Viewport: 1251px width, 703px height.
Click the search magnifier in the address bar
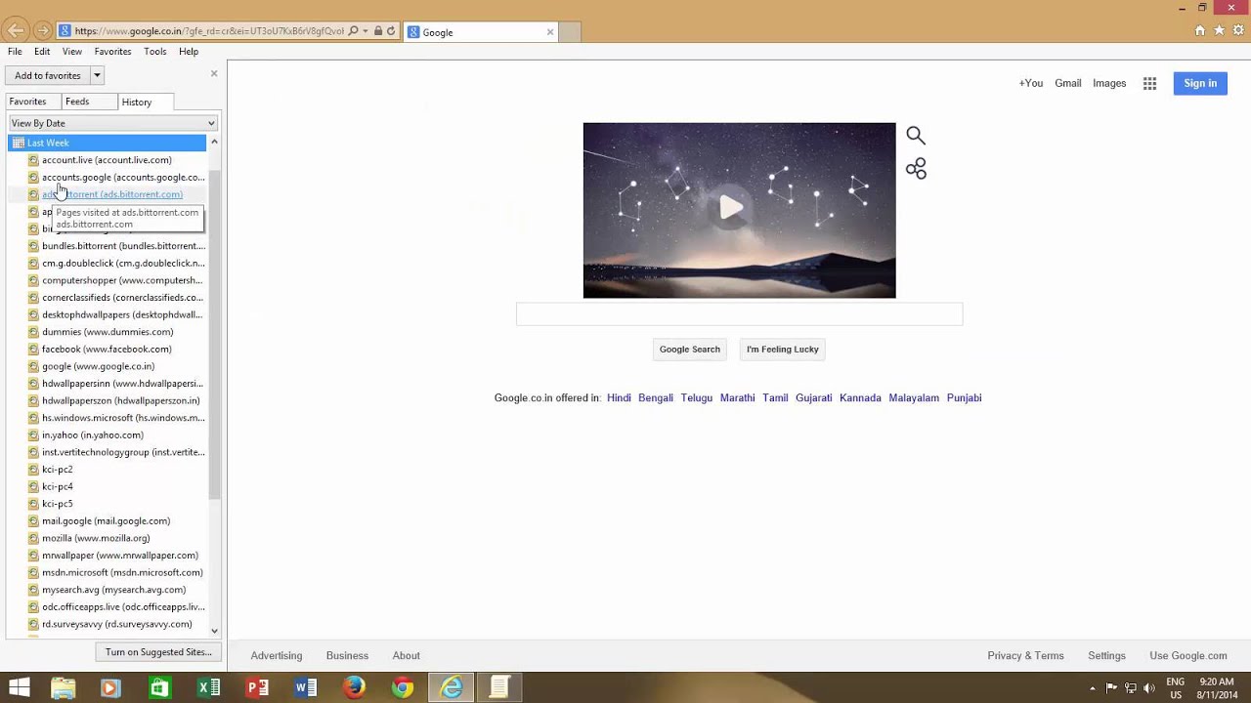click(x=353, y=31)
